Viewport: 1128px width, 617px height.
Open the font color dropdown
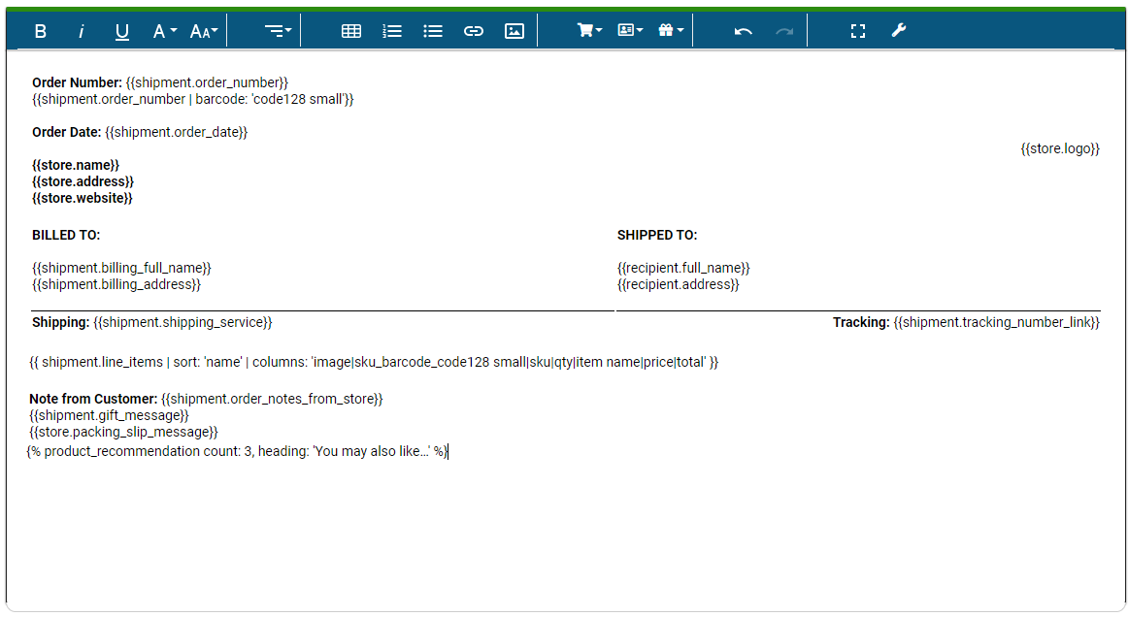point(165,31)
